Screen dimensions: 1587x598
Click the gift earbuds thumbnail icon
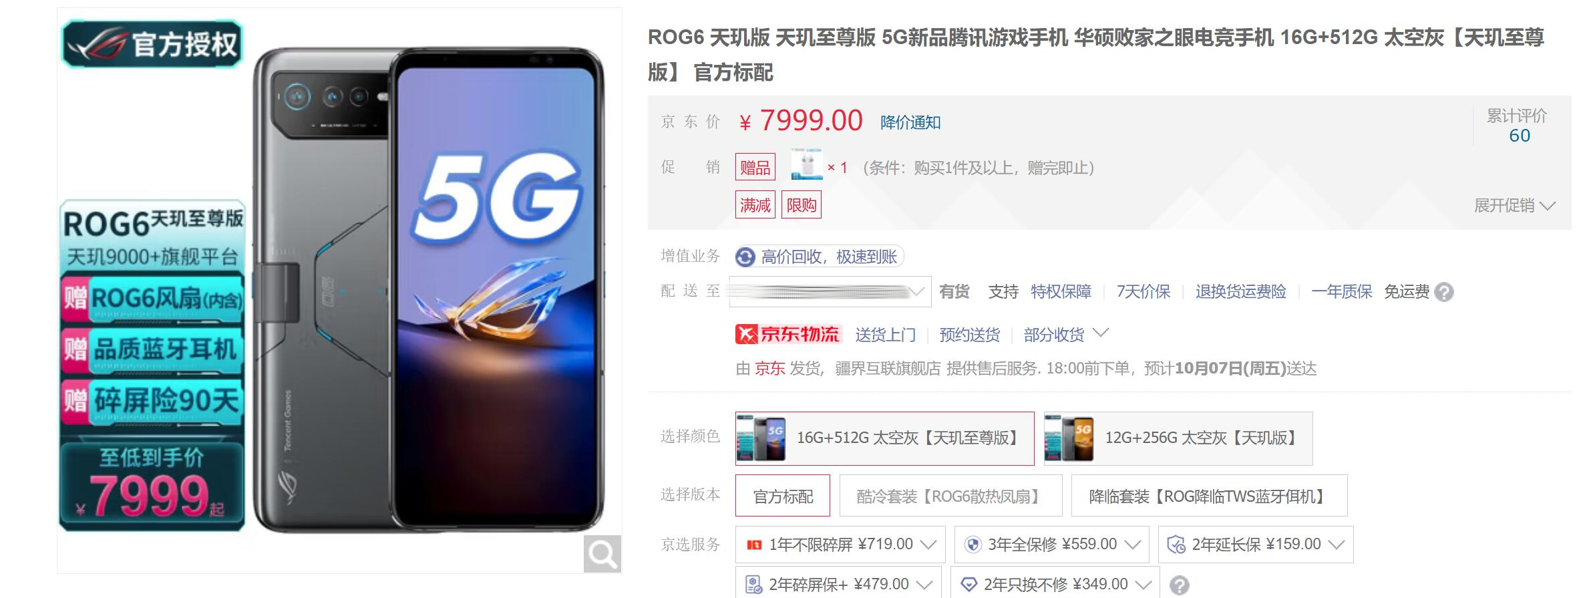tap(807, 165)
